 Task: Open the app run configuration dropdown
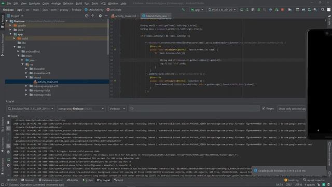[x=197, y=10]
